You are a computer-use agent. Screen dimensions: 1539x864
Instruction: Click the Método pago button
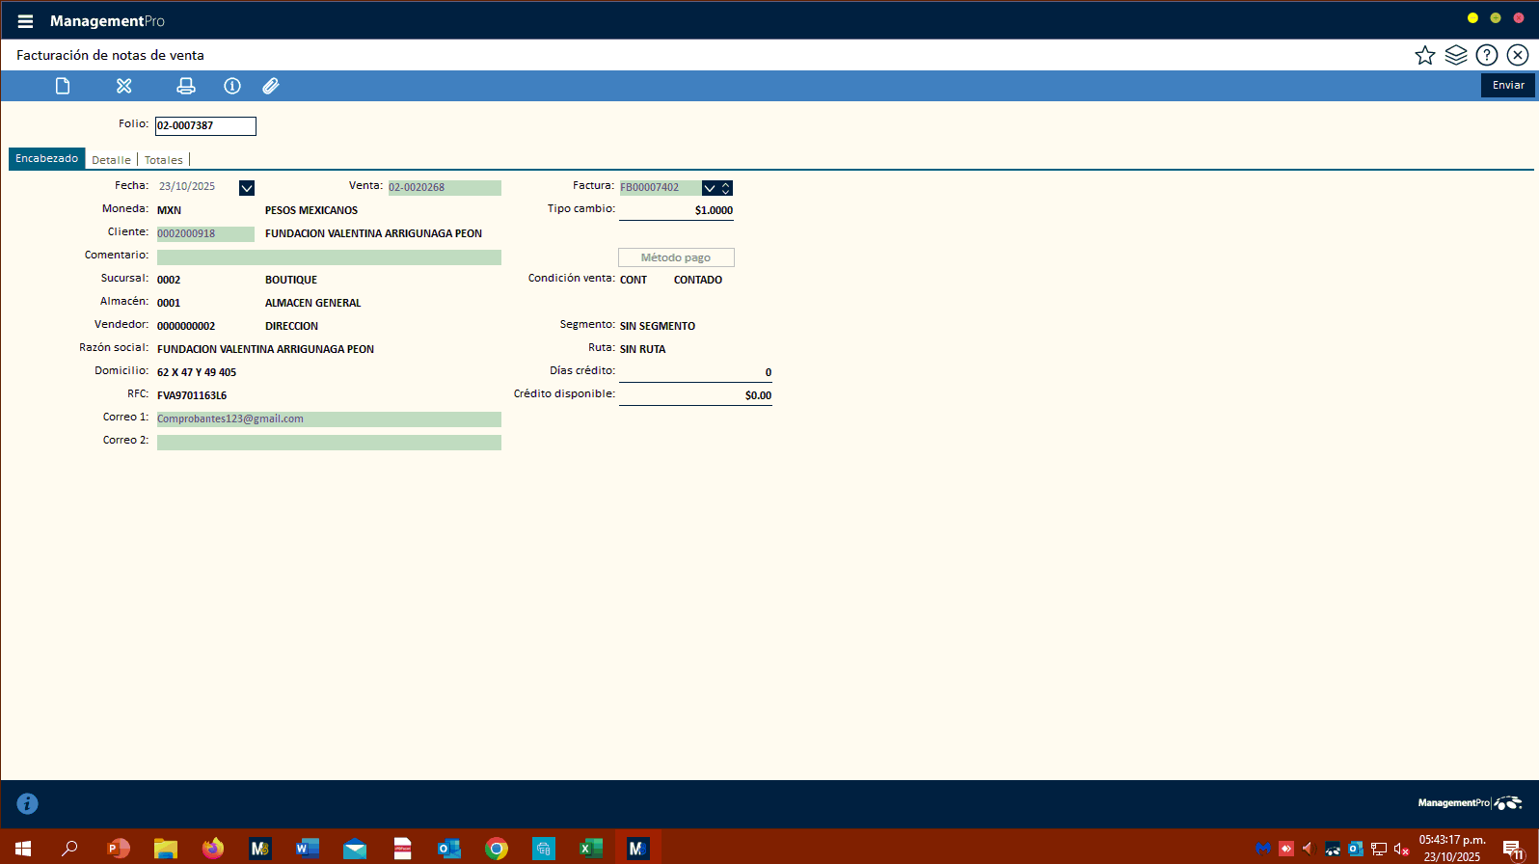point(676,257)
